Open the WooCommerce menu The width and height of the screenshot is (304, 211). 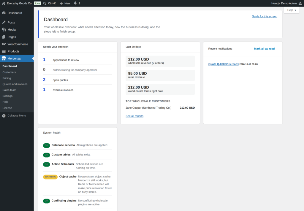coord(17,44)
